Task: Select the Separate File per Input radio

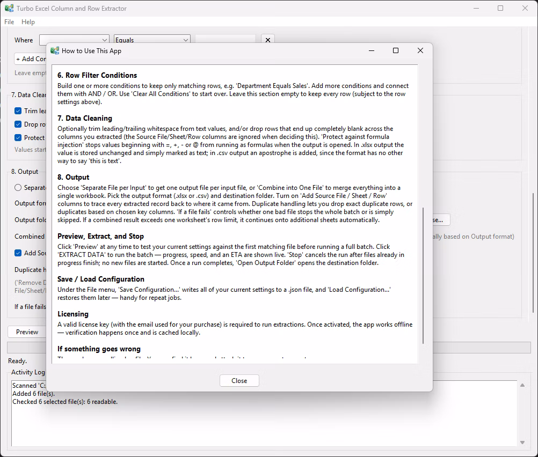Action: pos(18,188)
